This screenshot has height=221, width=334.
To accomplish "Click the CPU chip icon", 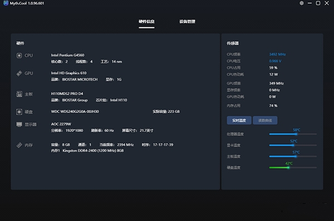I will click(19, 56).
